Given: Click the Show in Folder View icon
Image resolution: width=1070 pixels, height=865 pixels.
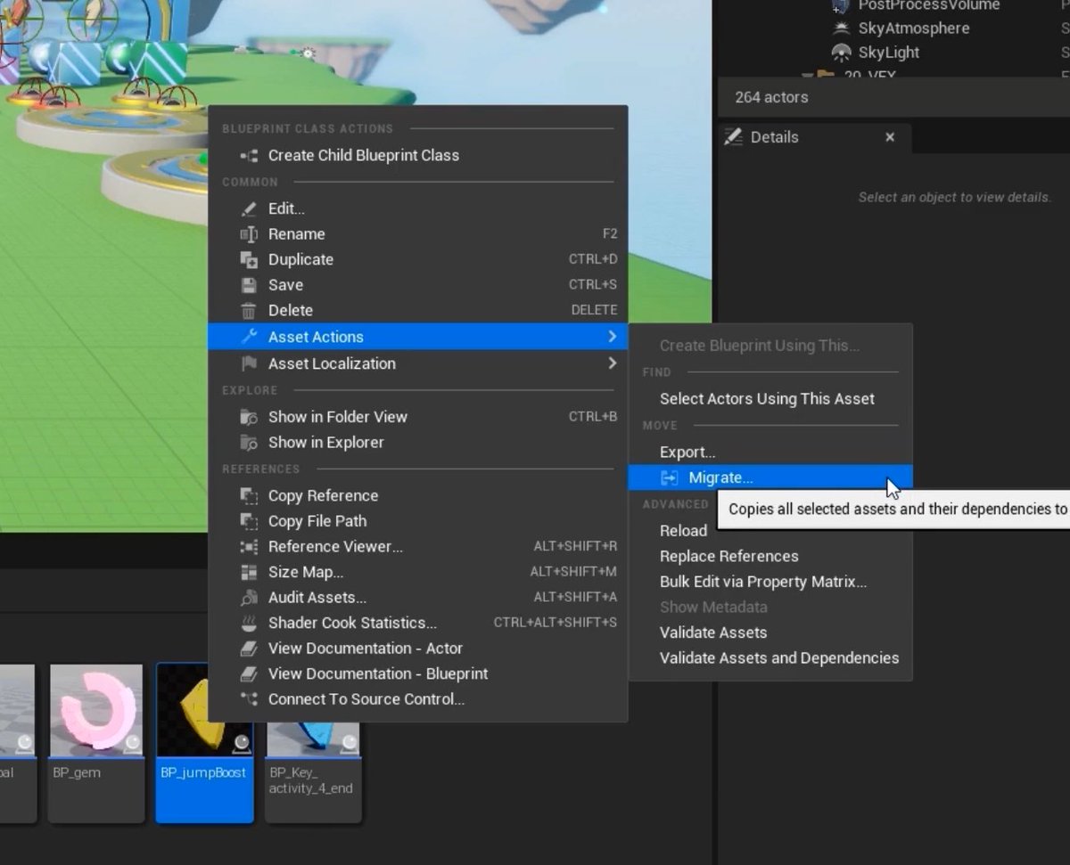Looking at the screenshot, I should click(x=249, y=417).
